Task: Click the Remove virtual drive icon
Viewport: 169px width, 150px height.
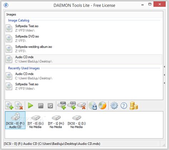Action: pos(82,106)
